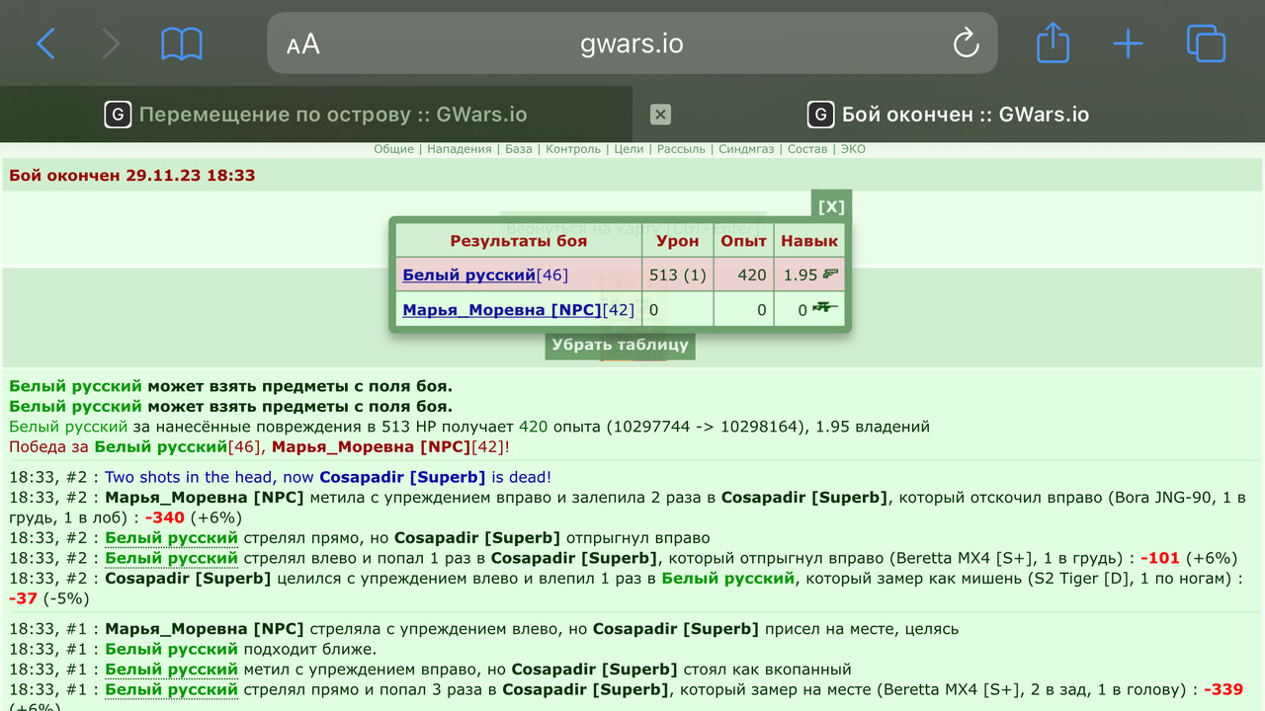The width and height of the screenshot is (1265, 711).
Task: Click the -340 damage value
Action: pyautogui.click(x=164, y=517)
